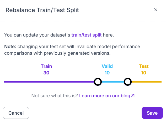Click the Train label
The height and width of the screenshot is (122, 166).
[46, 66]
